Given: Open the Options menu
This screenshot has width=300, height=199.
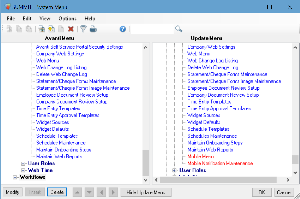Looking at the screenshot, I should pyautogui.click(x=67, y=19).
